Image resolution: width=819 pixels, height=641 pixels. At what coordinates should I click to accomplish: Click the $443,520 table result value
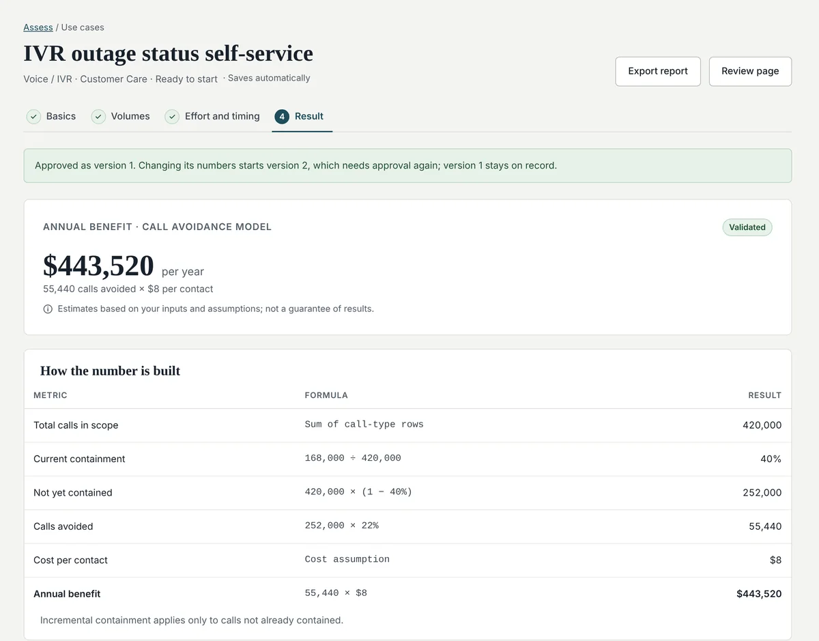point(759,594)
